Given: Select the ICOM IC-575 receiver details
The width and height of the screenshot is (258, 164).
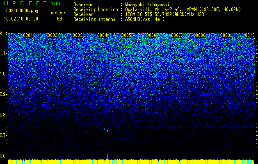Looking at the screenshot, I should coord(164,14).
